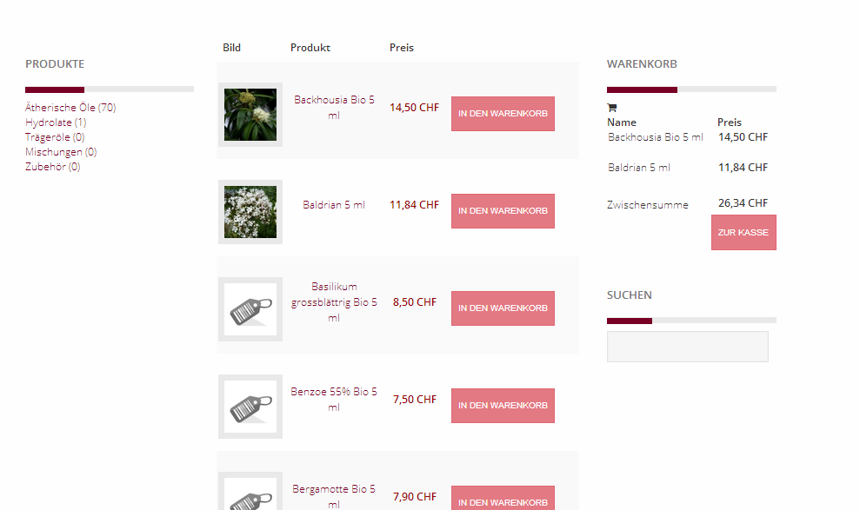860x510 pixels.
Task: Select the Hydrolate category link
Action: 56,123
